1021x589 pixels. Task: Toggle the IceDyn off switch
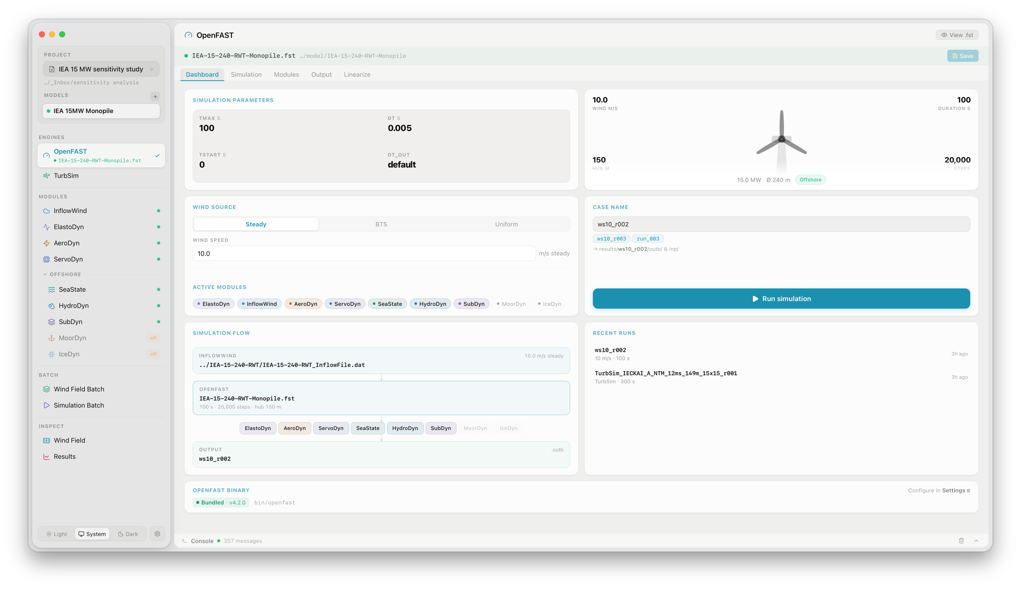pos(153,354)
